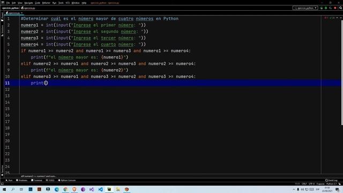Close the ejercicio.py editor tab
343x193 pixels.
[x=21, y=13]
